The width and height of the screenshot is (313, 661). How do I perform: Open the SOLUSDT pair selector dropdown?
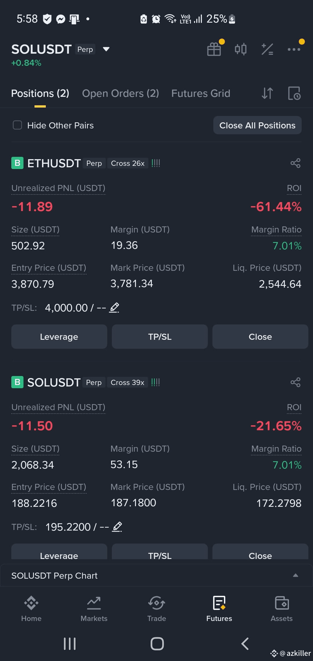point(106,49)
